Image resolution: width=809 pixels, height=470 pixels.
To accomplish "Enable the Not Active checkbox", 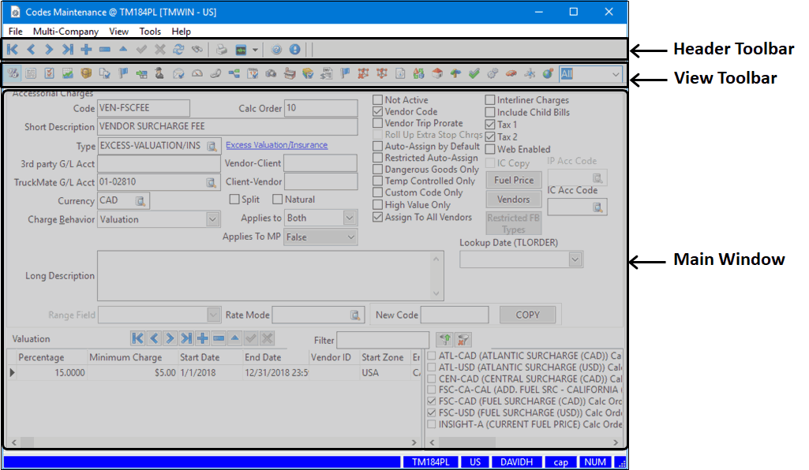I will (x=378, y=100).
